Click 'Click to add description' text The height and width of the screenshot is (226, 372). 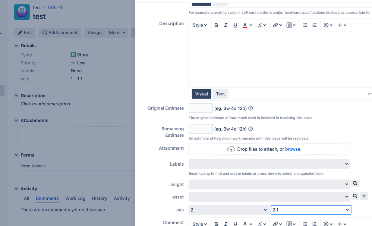(45, 104)
